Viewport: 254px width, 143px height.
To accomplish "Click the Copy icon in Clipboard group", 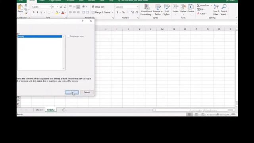I will 26,10.
